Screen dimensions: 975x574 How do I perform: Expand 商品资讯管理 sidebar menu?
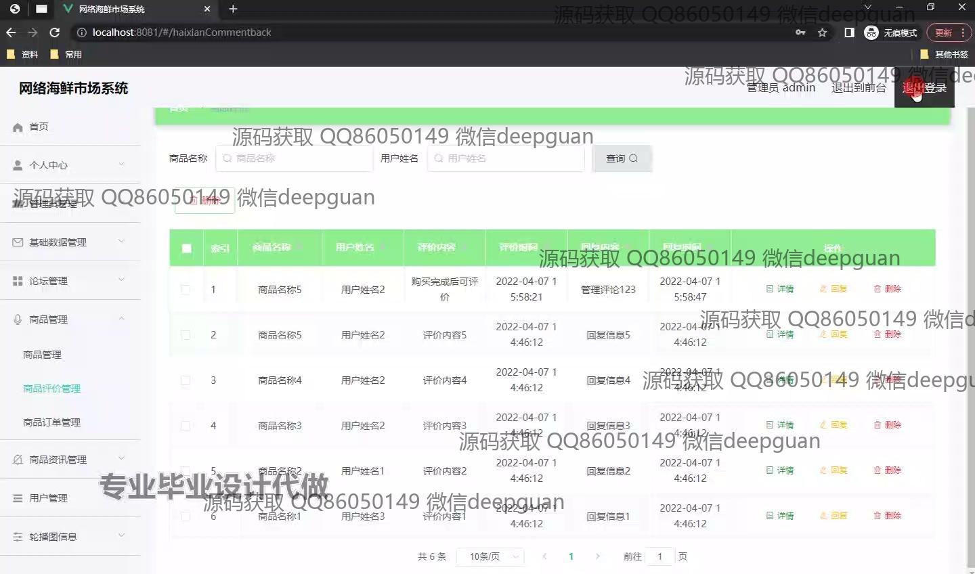tap(70, 460)
